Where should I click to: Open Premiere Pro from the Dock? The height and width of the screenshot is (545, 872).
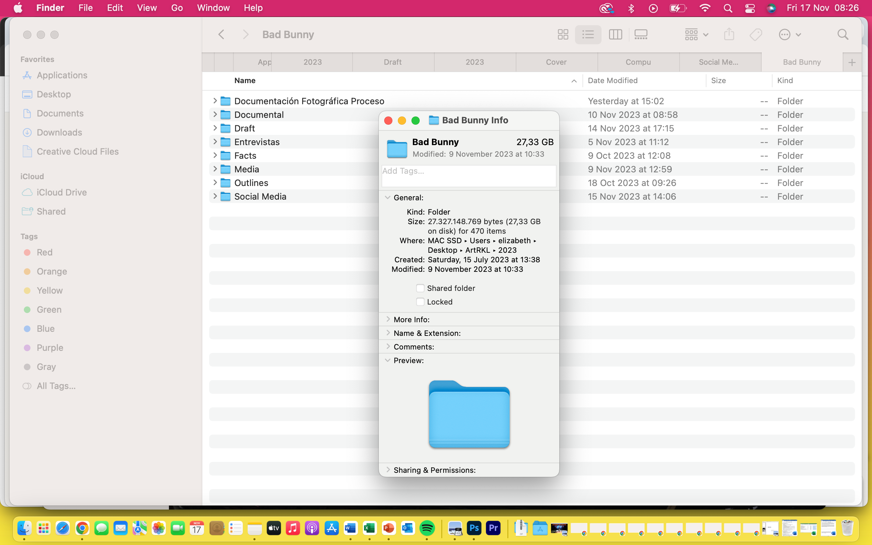[x=493, y=528]
